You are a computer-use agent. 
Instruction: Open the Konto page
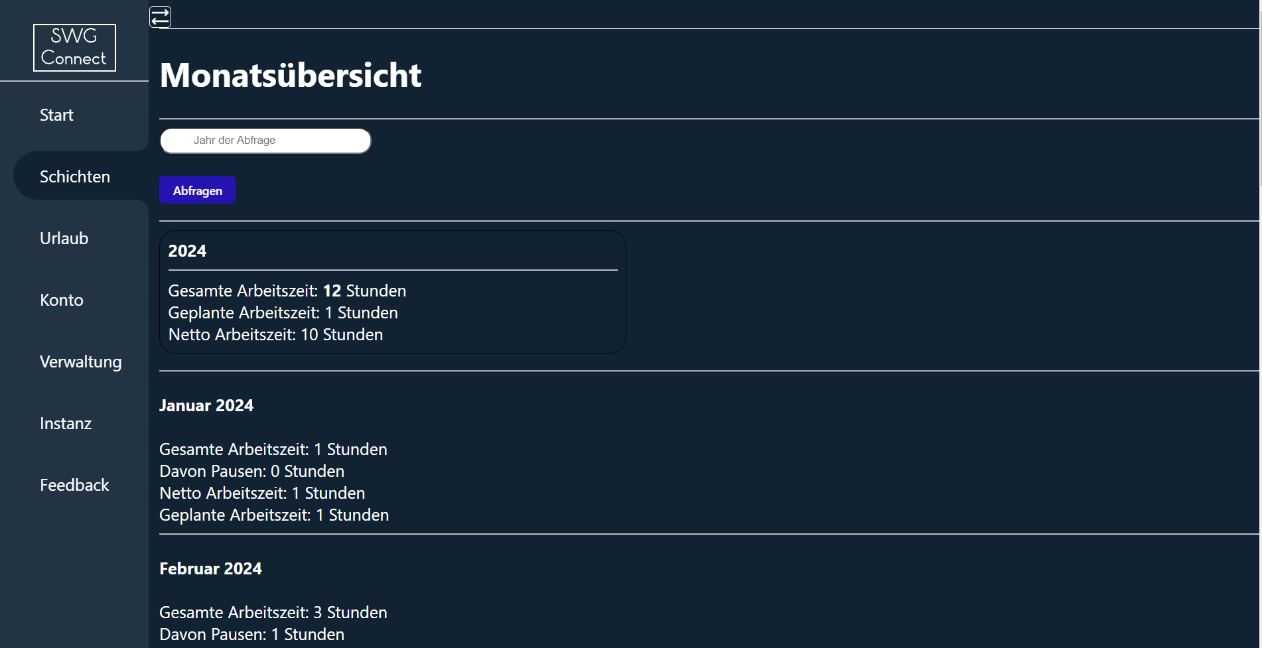pos(62,300)
